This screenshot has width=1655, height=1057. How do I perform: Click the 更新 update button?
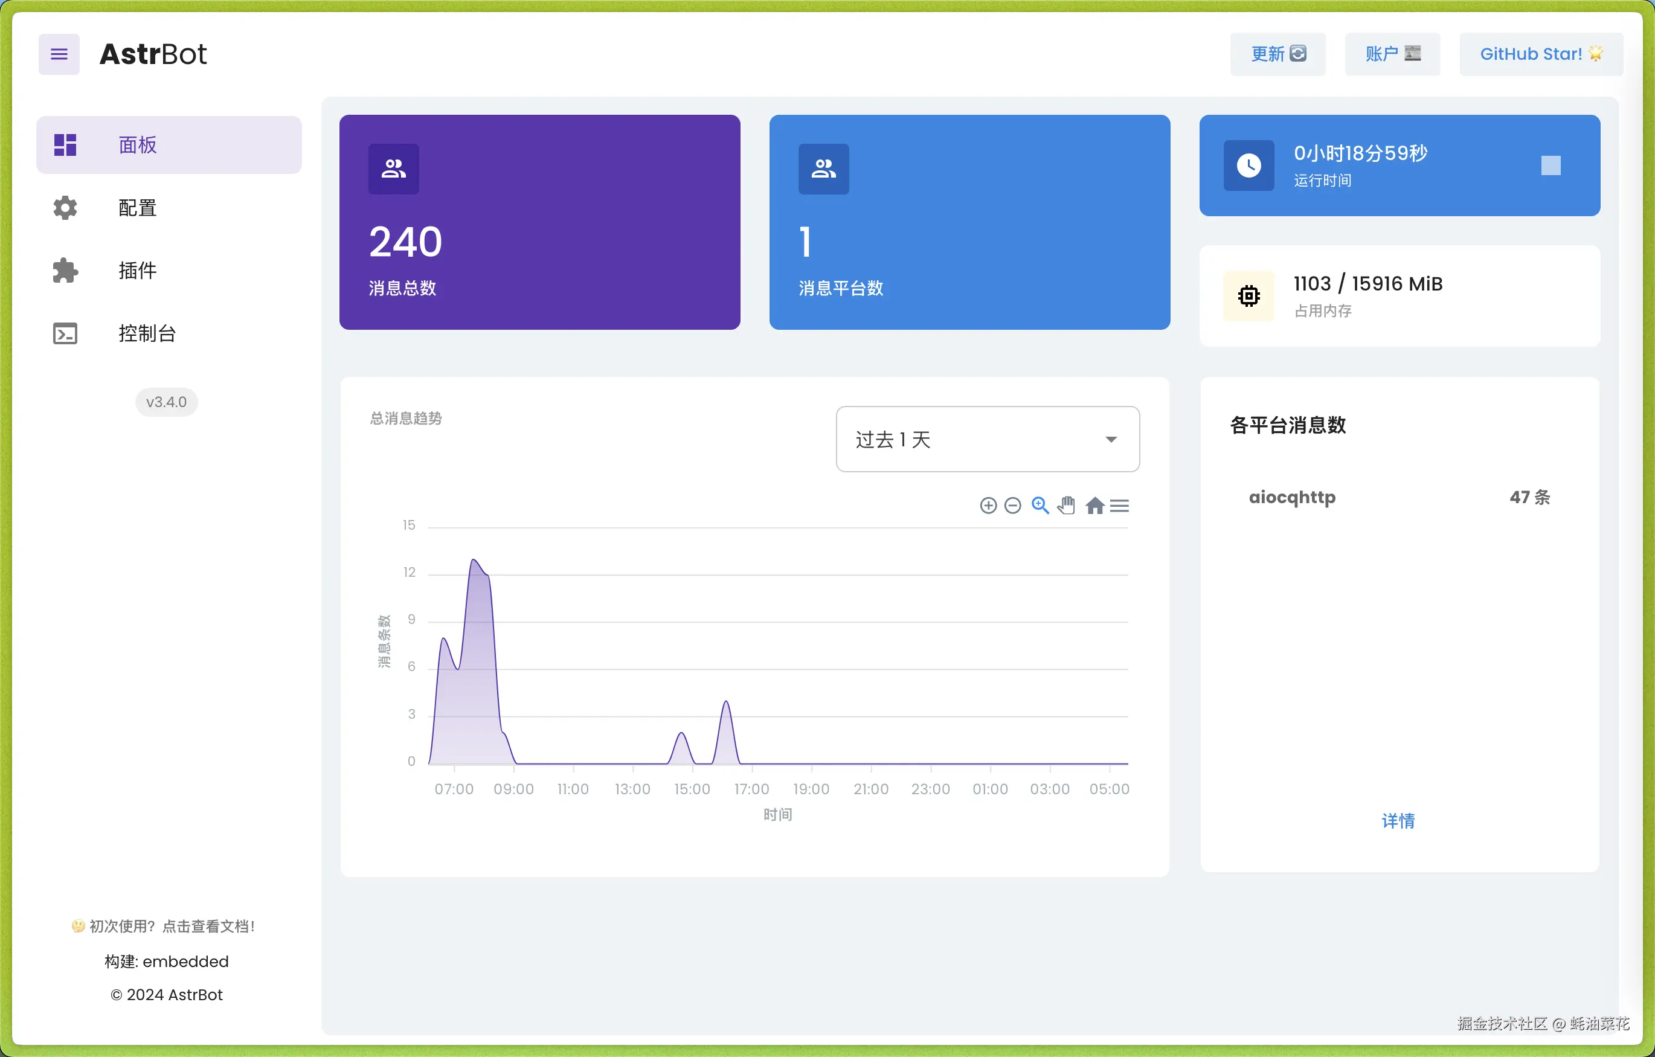[x=1277, y=54]
